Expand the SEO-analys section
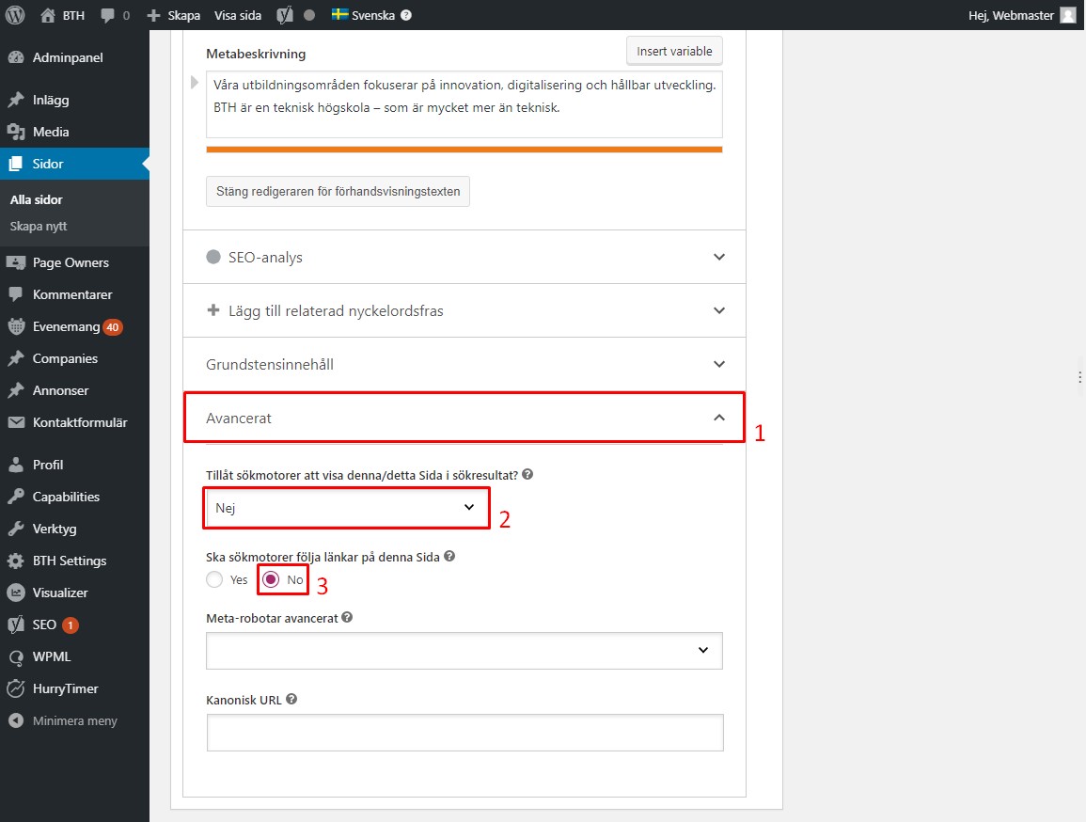 click(x=464, y=257)
